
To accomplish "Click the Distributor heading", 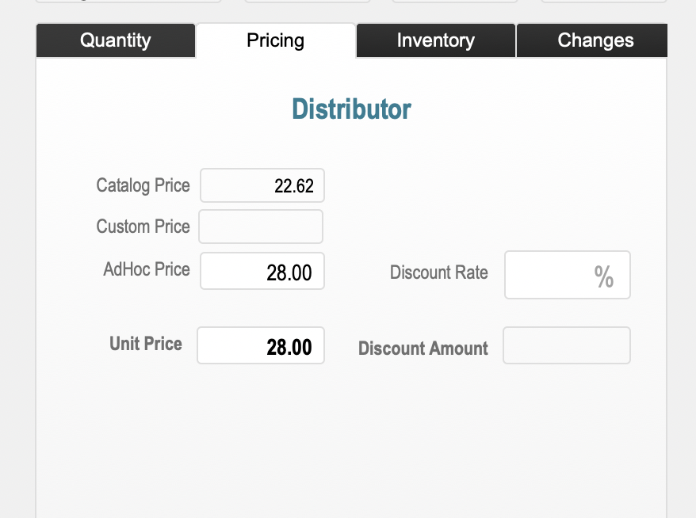I will point(351,109).
